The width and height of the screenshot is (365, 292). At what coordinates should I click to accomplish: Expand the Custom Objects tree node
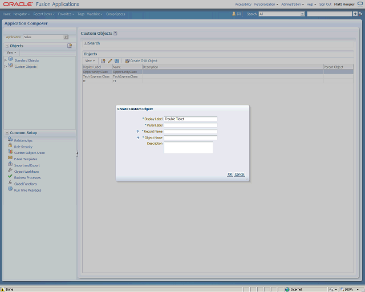[x=6, y=67]
